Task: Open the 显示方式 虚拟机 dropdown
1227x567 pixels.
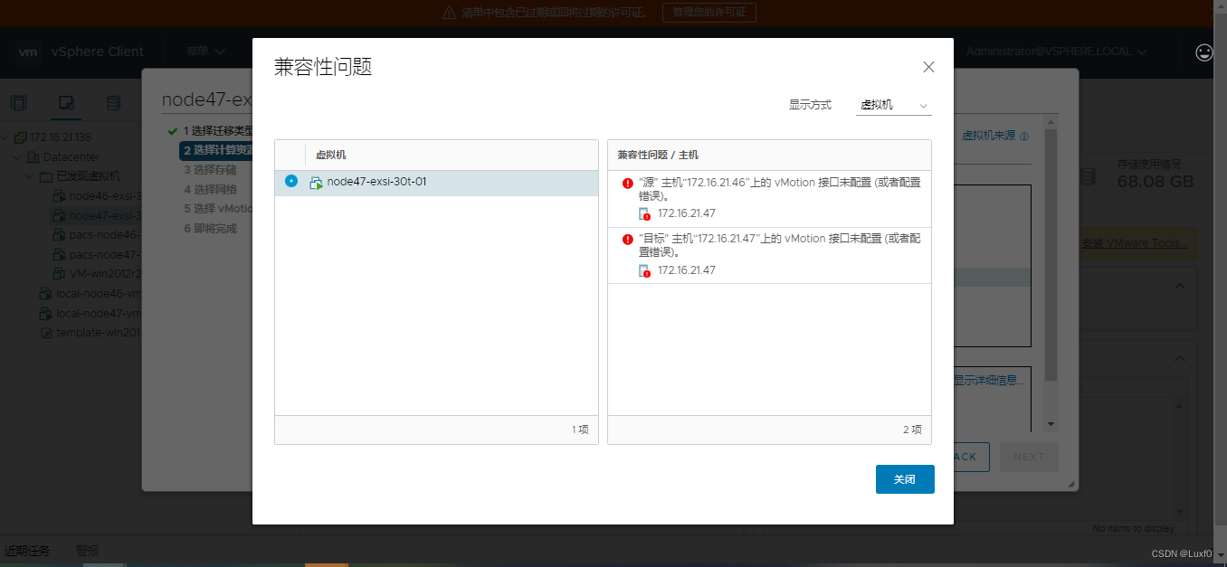Action: click(894, 105)
